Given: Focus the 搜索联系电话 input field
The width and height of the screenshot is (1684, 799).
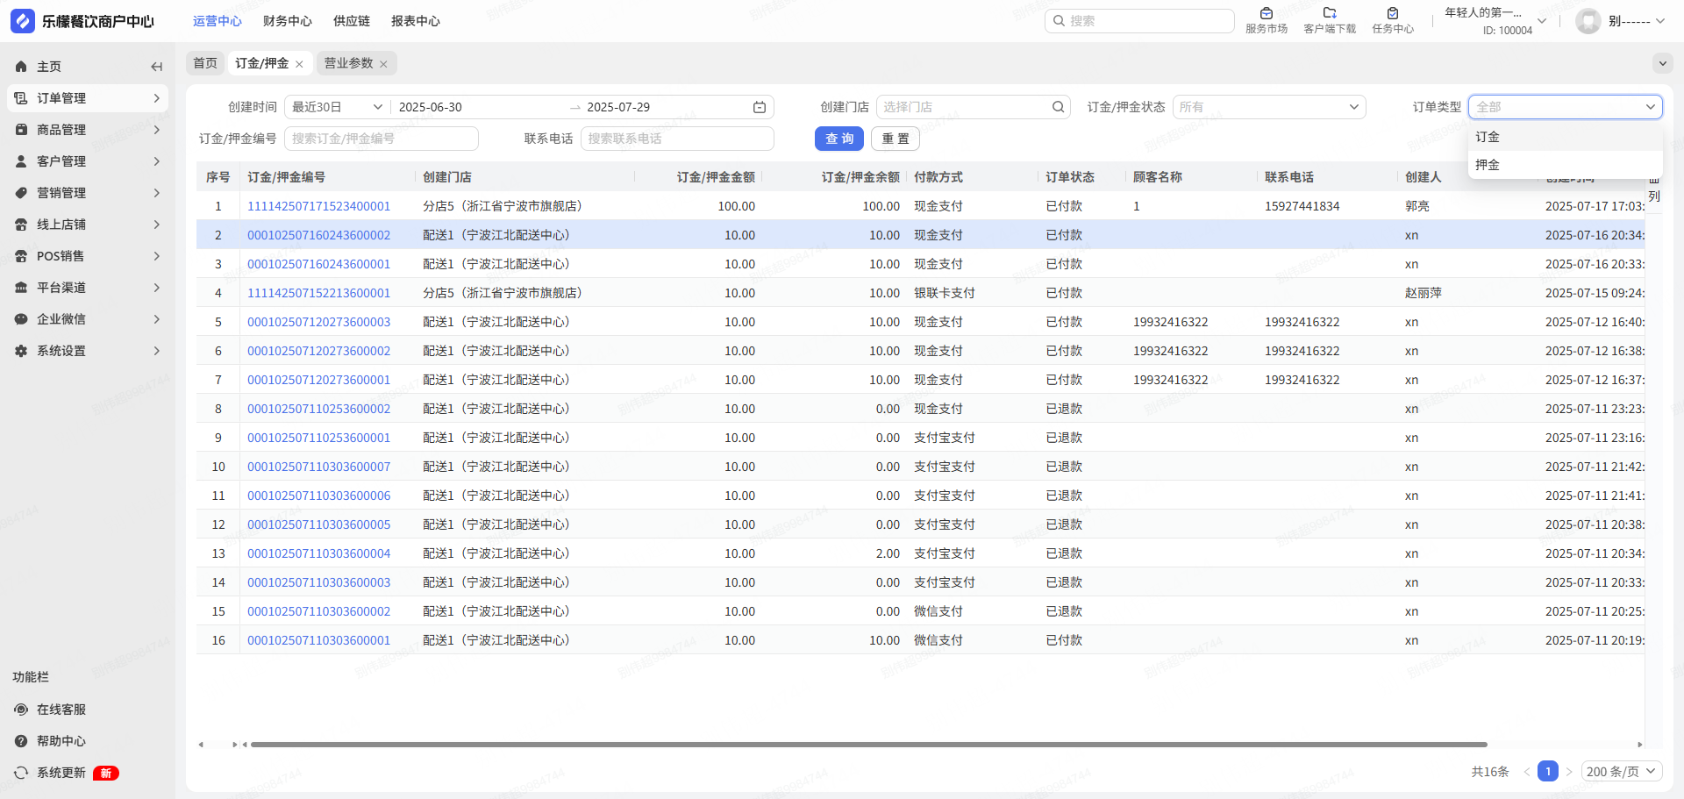Looking at the screenshot, I should pyautogui.click(x=676, y=139).
